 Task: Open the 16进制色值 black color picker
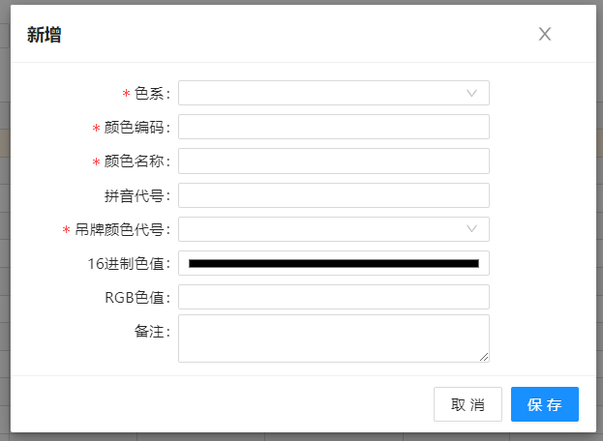333,263
